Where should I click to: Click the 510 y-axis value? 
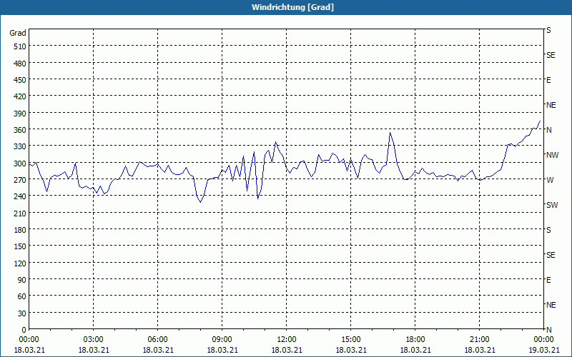point(21,46)
